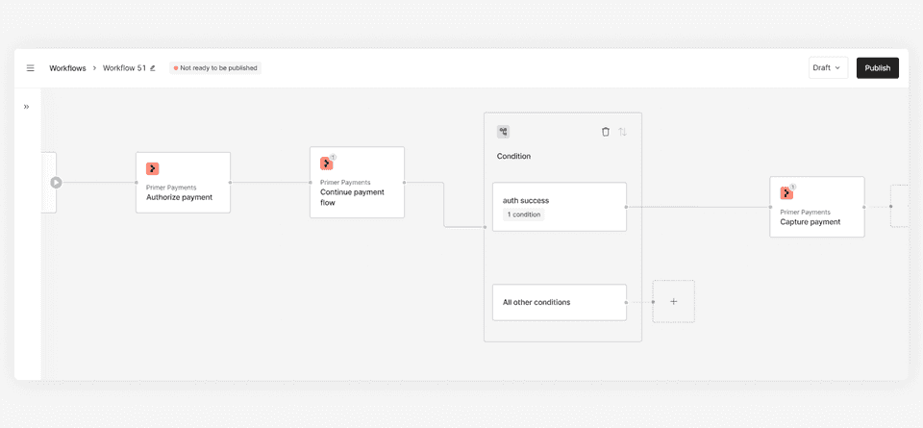Click the Primer icon on Capture payment block
923x428 pixels.
[786, 193]
